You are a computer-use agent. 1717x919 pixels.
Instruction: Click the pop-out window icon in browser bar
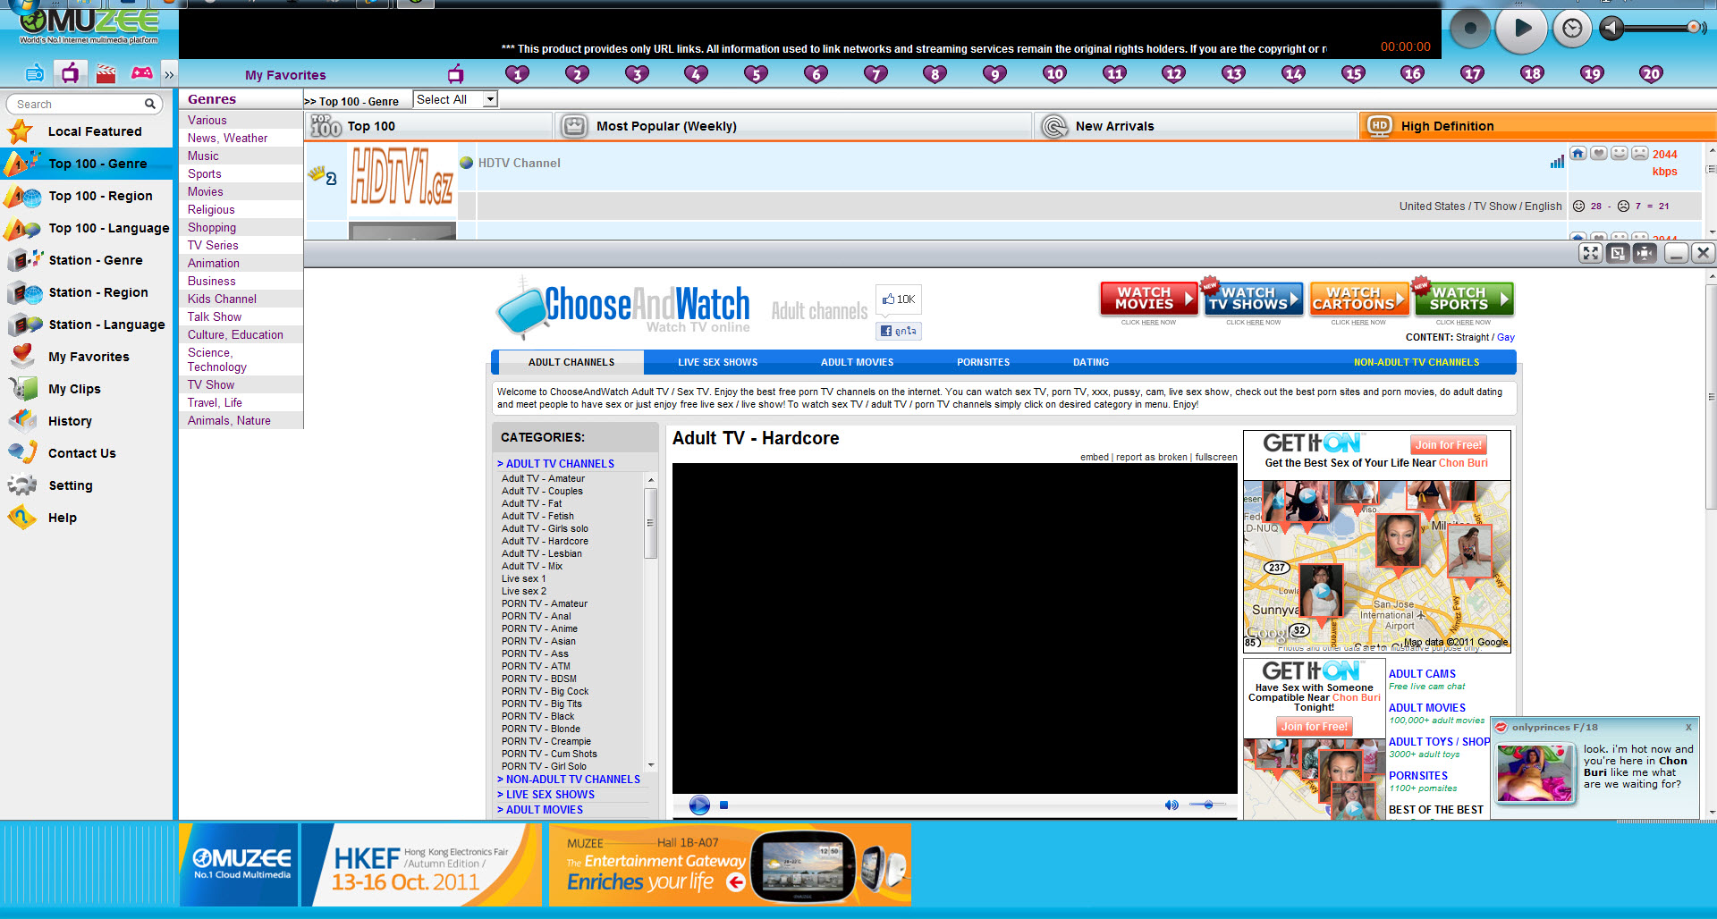click(x=1618, y=253)
